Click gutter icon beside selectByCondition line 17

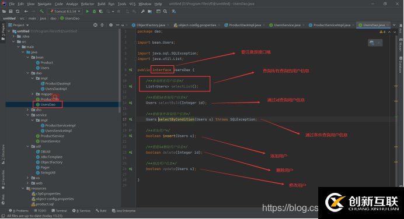click(x=131, y=119)
